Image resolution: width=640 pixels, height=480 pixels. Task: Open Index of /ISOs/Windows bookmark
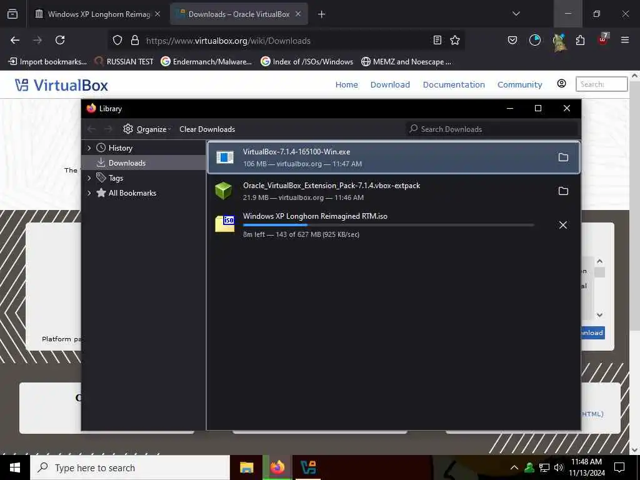pyautogui.click(x=307, y=62)
